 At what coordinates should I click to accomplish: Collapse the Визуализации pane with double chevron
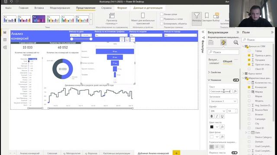tap(238, 32)
